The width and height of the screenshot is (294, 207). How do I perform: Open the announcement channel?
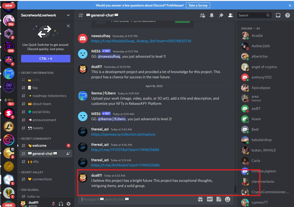(45, 120)
